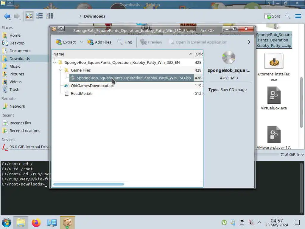The image size is (305, 229).
Task: Click Preview in Ark toolbar
Action: click(x=151, y=42)
